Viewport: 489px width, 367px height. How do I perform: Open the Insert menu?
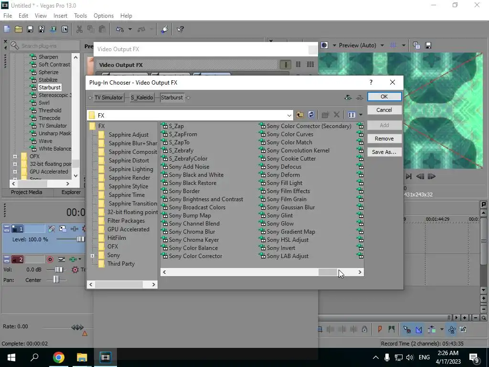pos(60,16)
